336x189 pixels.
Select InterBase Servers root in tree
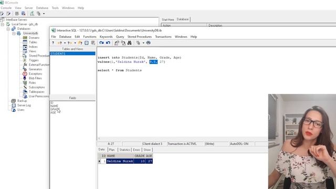click(16, 20)
